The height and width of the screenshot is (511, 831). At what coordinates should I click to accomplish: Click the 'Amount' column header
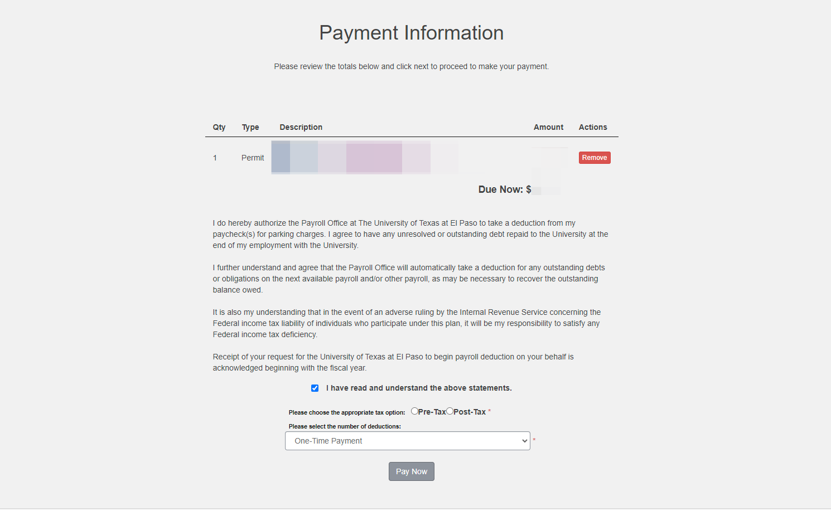(x=549, y=127)
